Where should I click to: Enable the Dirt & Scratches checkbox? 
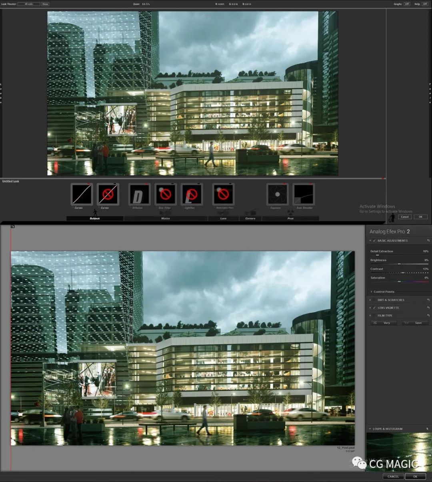pos(374,300)
